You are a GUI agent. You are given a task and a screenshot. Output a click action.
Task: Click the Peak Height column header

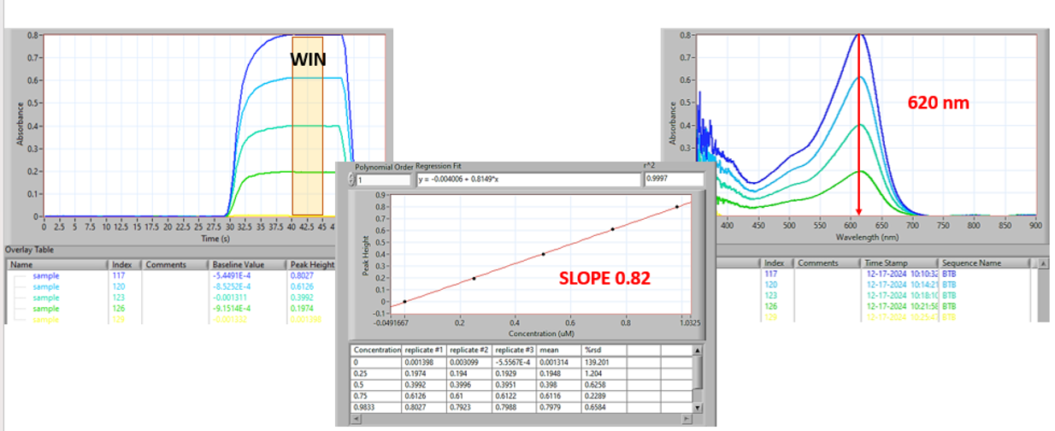(x=311, y=265)
